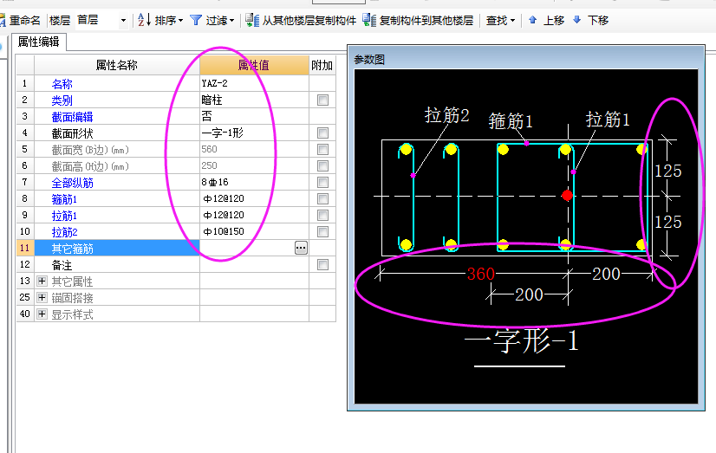716x453 pixels.
Task: Click the 从其他楼层复制构件 icon
Action: click(x=252, y=20)
